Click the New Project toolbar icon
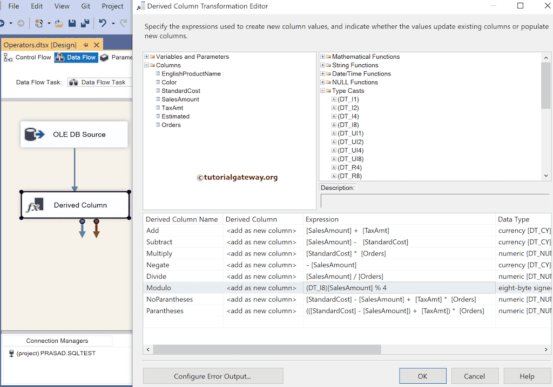The width and height of the screenshot is (553, 387). coord(39,23)
